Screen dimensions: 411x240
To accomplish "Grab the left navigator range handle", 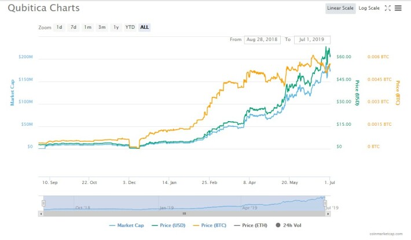I will pyautogui.click(x=43, y=203).
